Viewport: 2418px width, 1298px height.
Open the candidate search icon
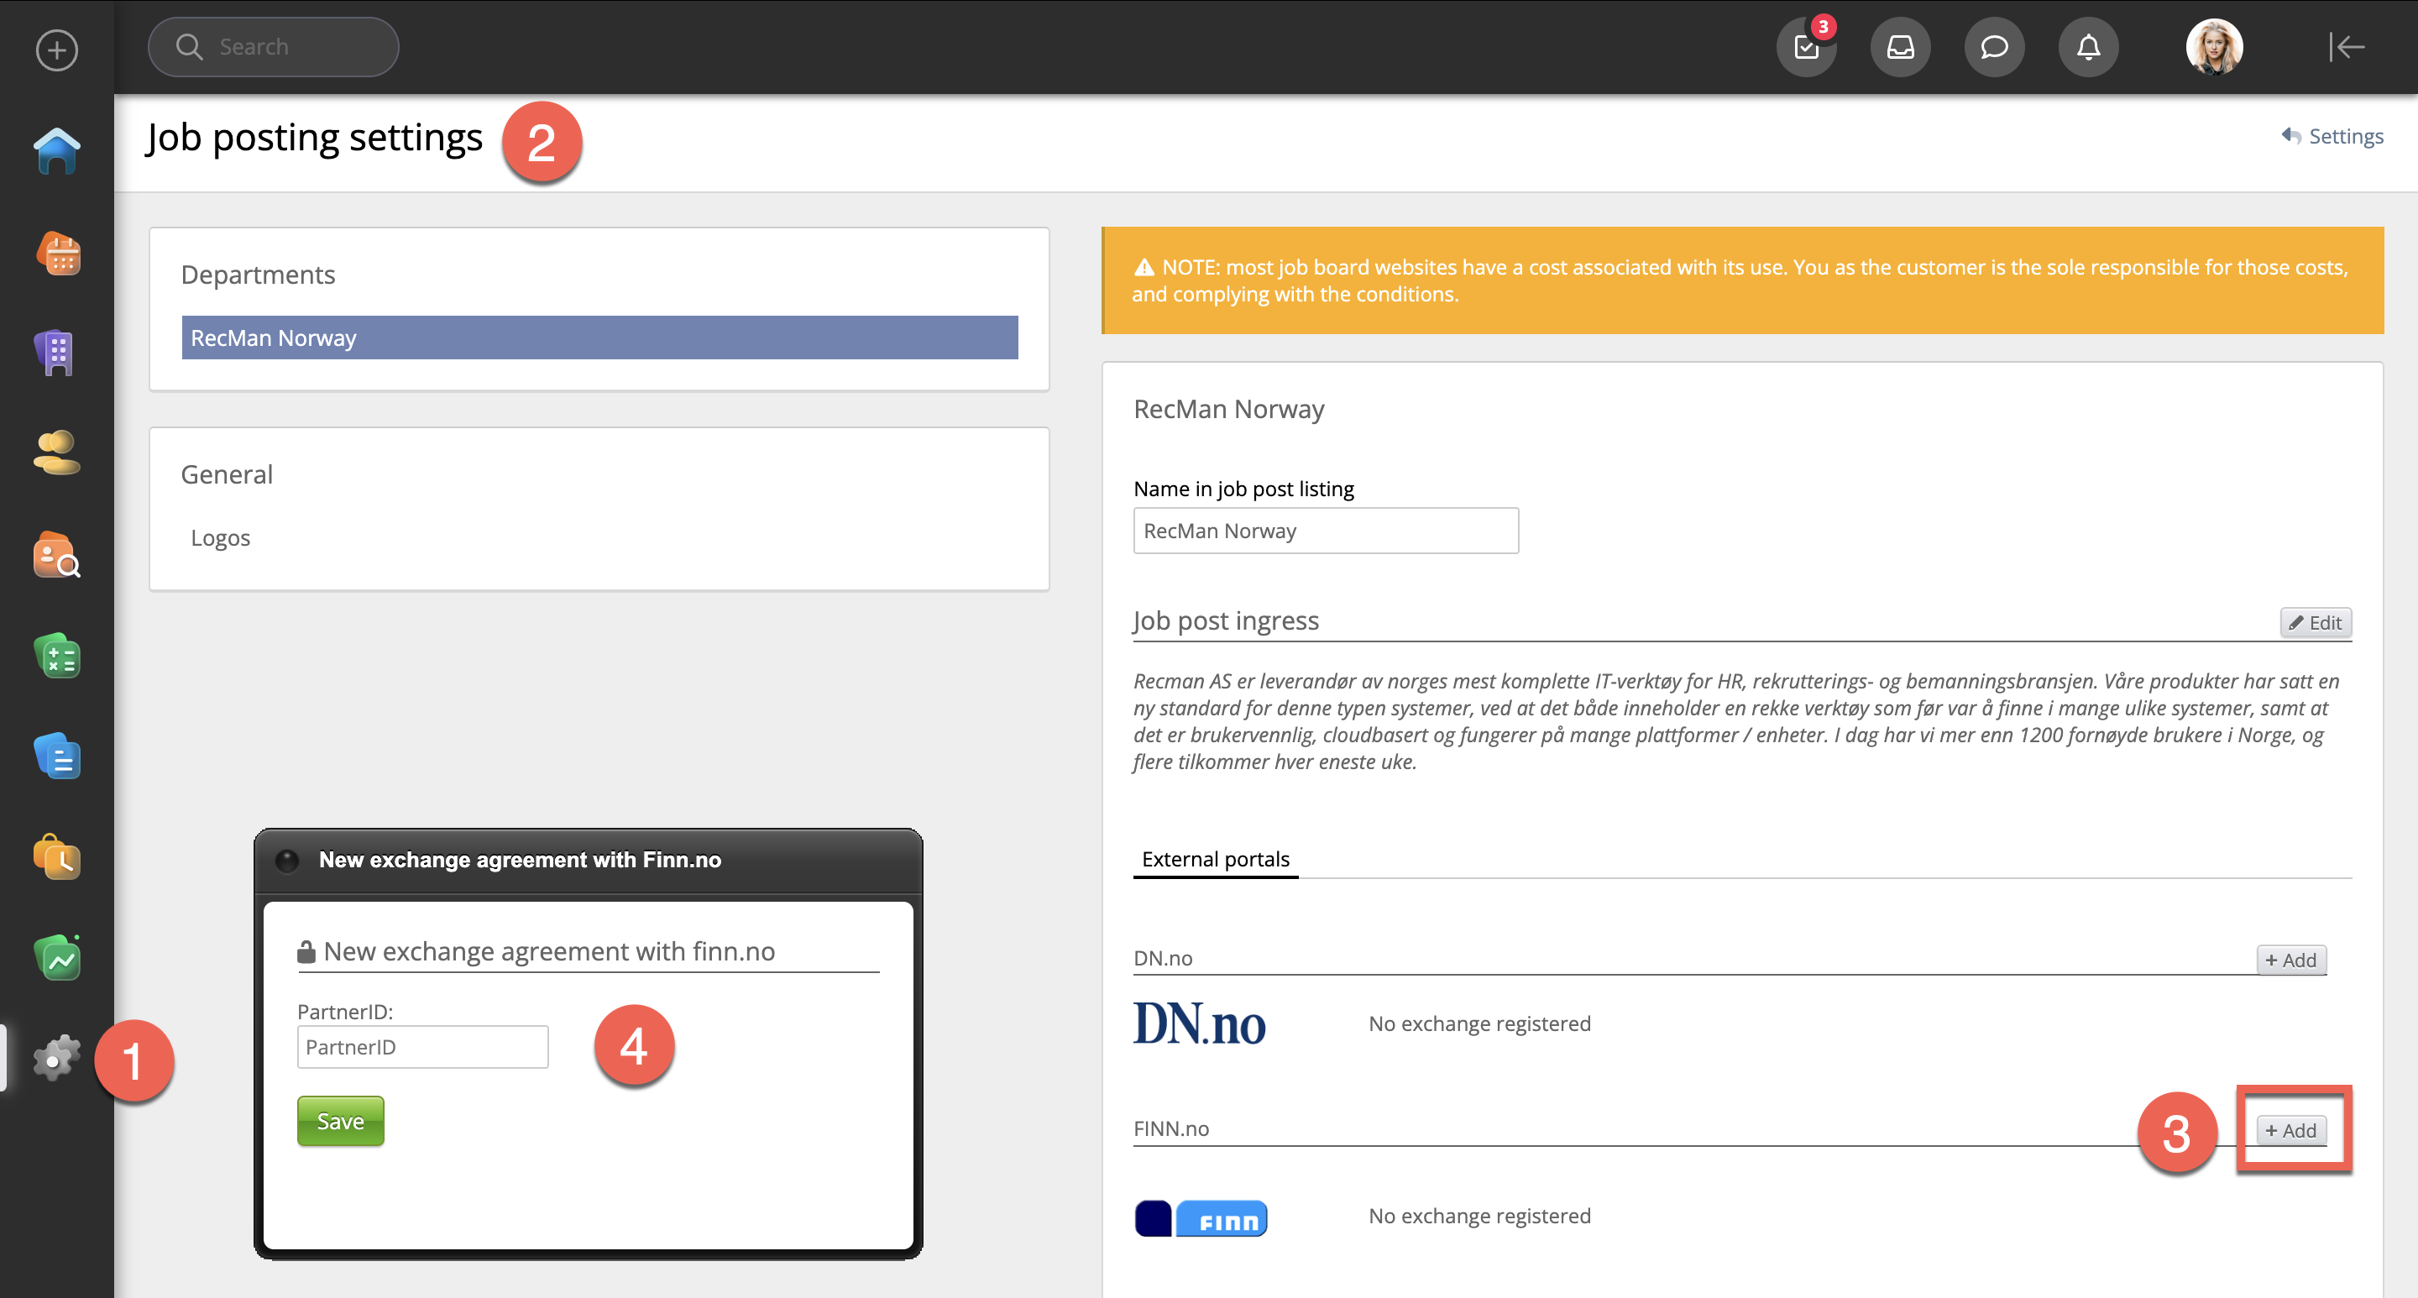(x=56, y=555)
